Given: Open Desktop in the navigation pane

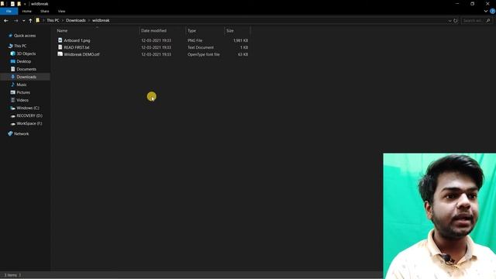Looking at the screenshot, I should click(24, 61).
